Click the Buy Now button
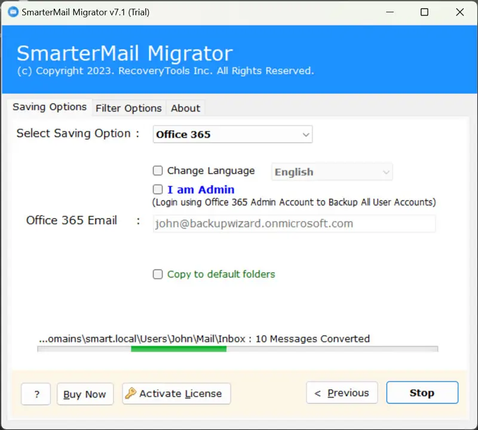The image size is (478, 430). click(85, 394)
